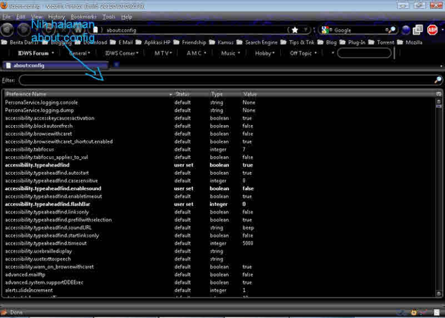Open the Edit menu
Viewport: 445px width, 318px height.
tap(20, 17)
